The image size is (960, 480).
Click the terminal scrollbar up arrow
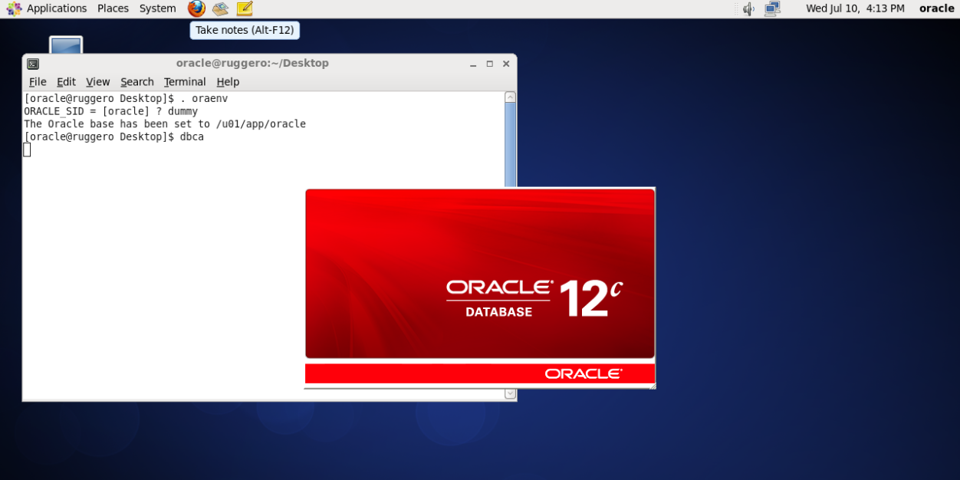click(510, 97)
